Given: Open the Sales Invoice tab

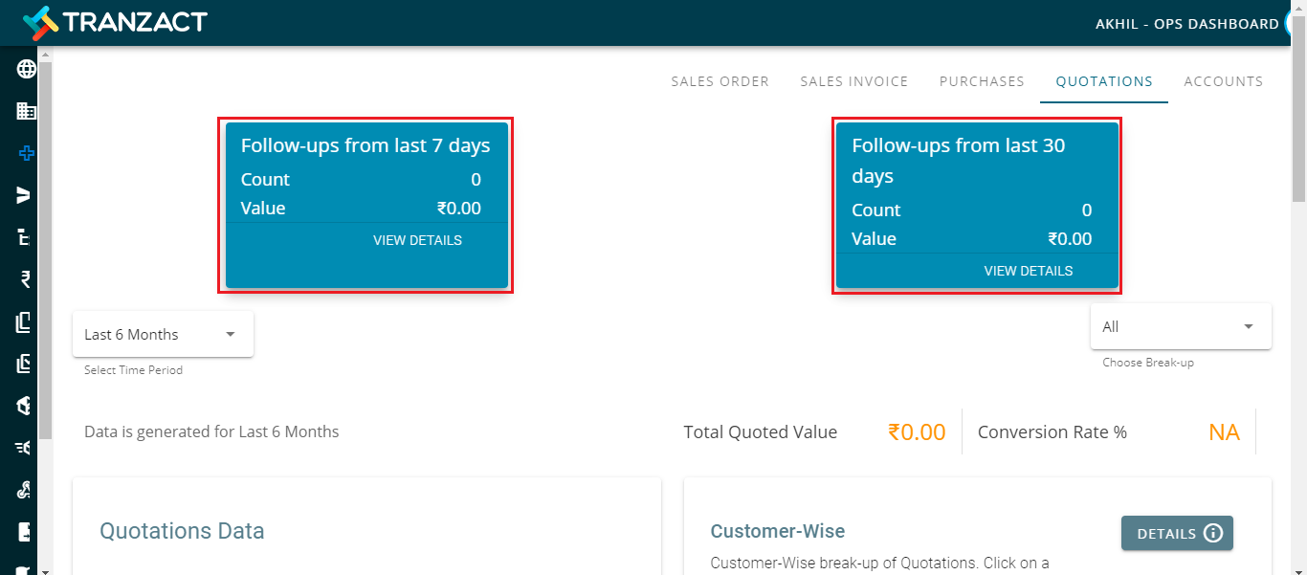Looking at the screenshot, I should pos(854,81).
